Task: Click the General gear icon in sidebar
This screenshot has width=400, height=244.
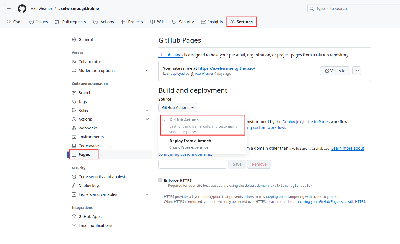Action: click(74, 40)
